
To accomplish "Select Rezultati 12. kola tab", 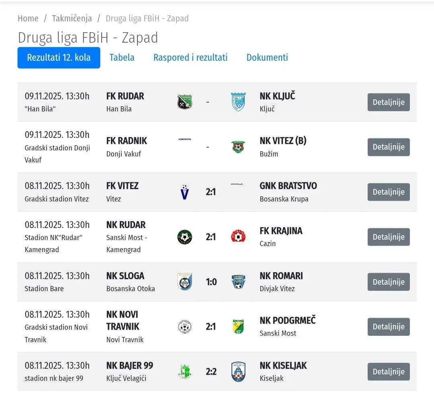I will click(x=59, y=58).
